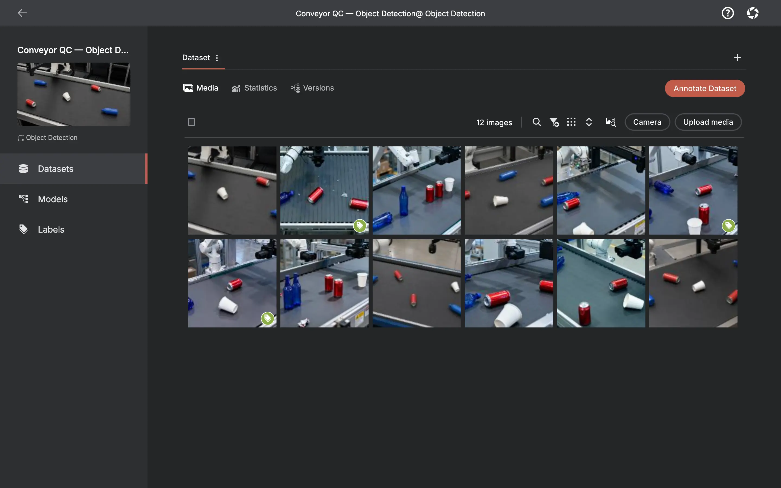
Task: Click the Annotate Dataset button
Action: click(705, 88)
